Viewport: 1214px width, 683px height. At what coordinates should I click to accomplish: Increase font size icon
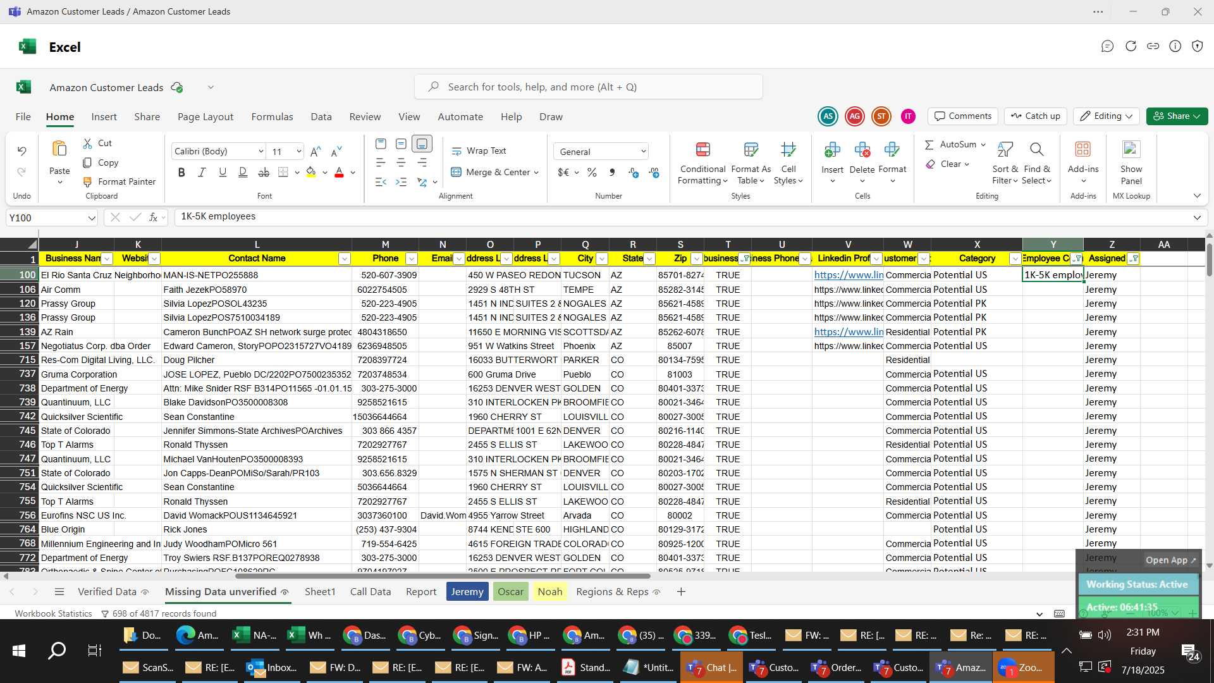point(316,151)
